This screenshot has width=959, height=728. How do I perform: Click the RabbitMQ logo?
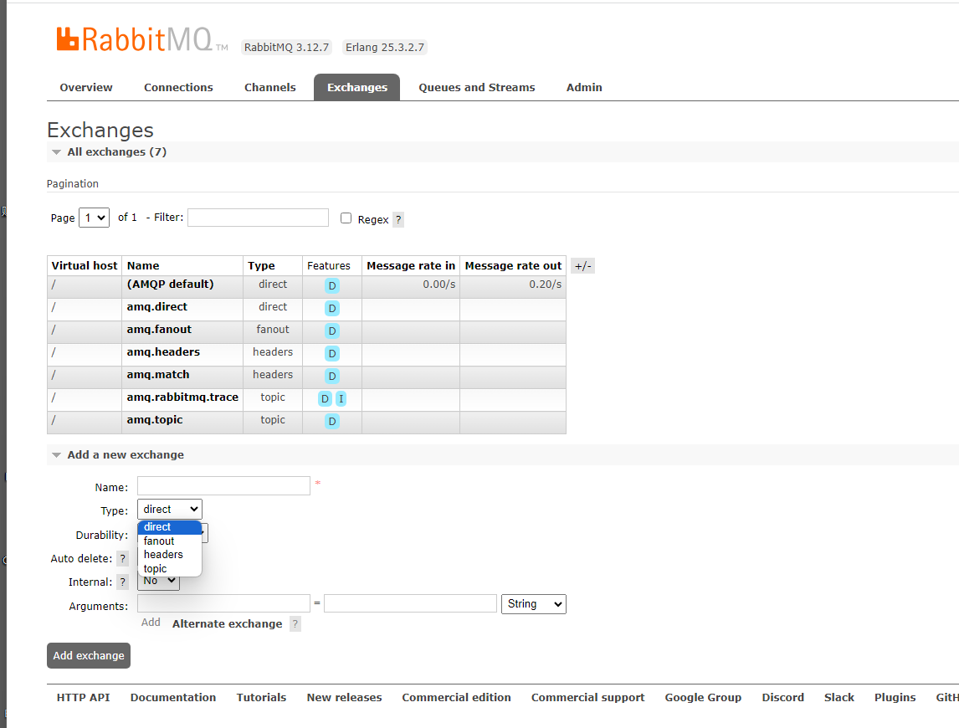(142, 40)
